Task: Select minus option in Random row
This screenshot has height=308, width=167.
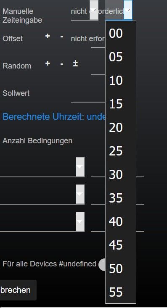Action: (62, 64)
